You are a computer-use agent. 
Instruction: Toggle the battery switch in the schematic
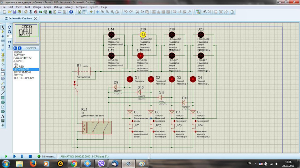[76, 86]
